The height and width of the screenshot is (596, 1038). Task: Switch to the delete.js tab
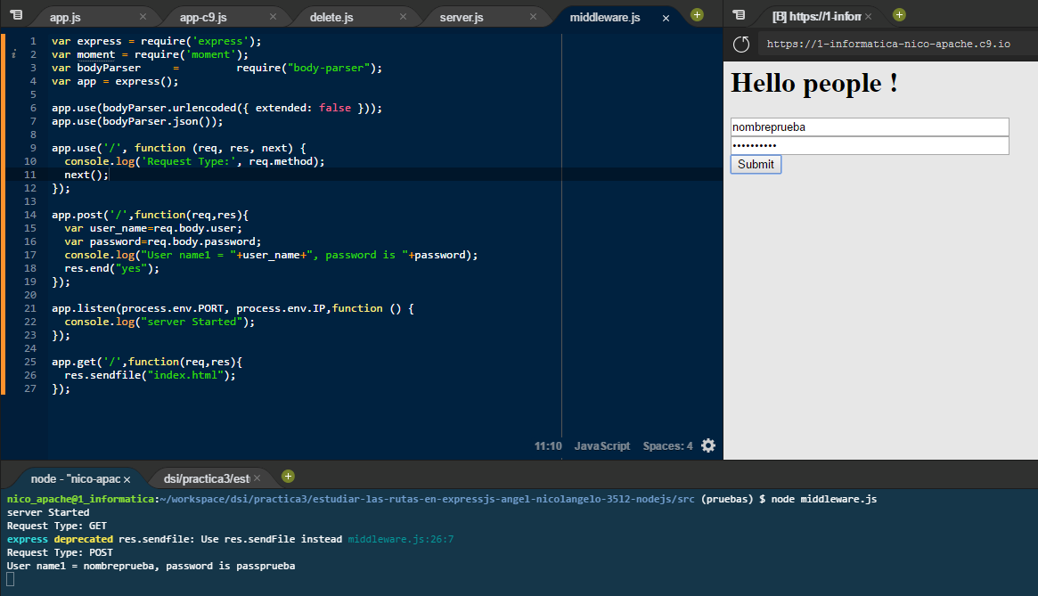331,17
